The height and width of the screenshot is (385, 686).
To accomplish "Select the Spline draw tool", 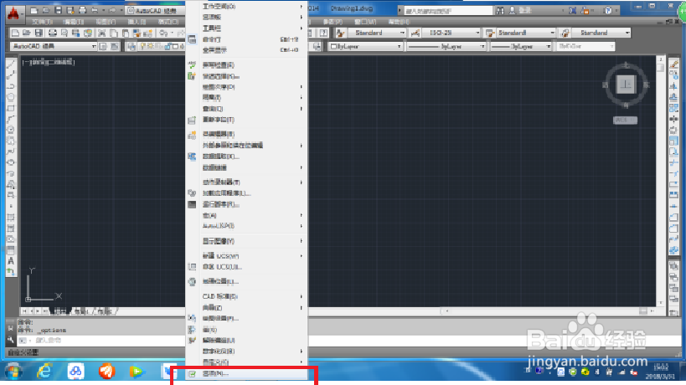I will pyautogui.click(x=11, y=151).
